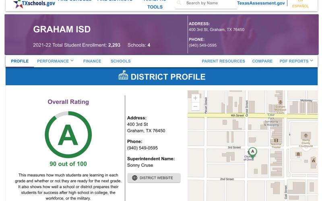Screen dimensions: 322x201
Task: Open the Analytic Tools menu item
Action: click(x=155, y=4)
